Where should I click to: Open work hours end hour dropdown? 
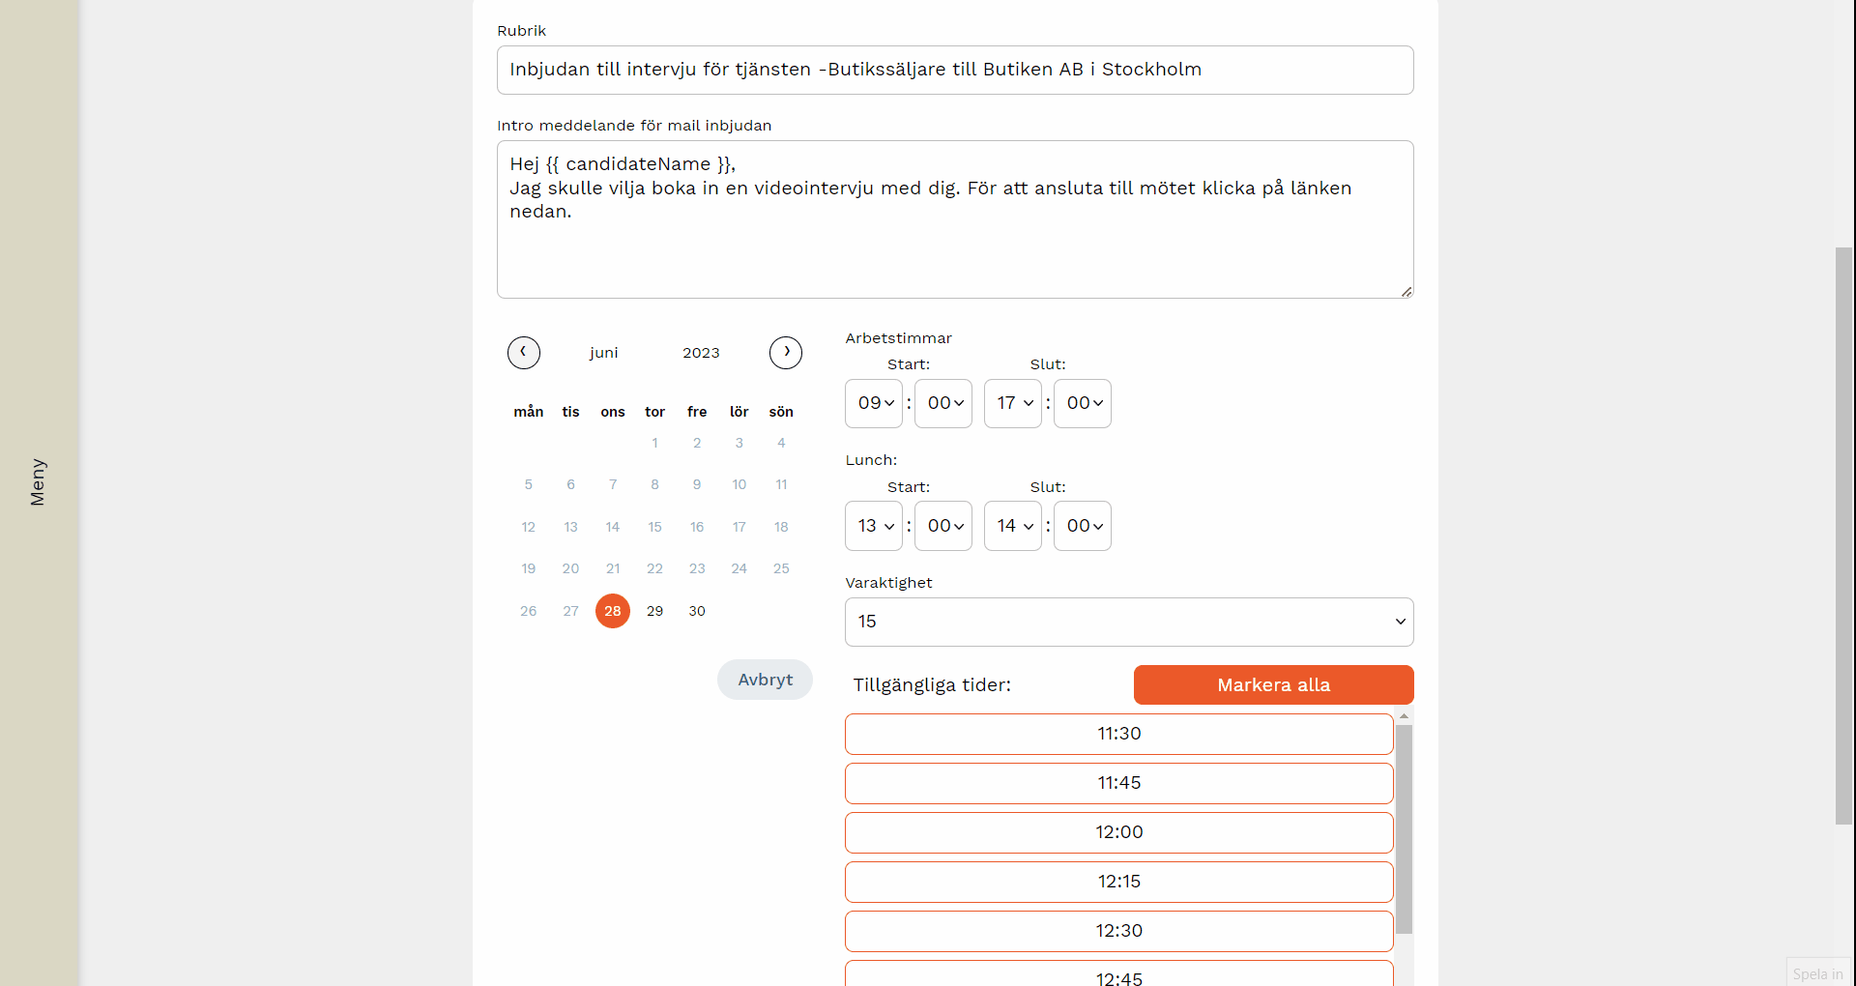[1012, 403]
